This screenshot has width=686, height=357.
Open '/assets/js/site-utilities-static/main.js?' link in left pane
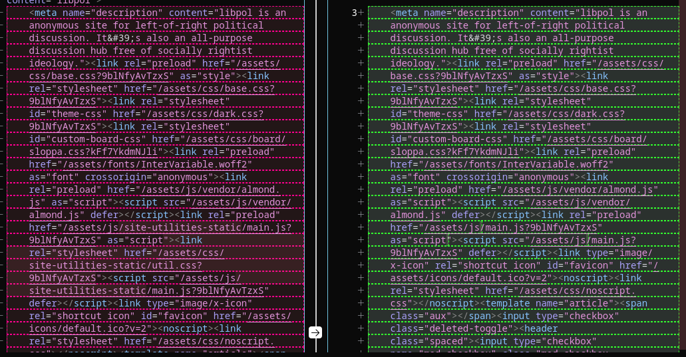coord(177,227)
